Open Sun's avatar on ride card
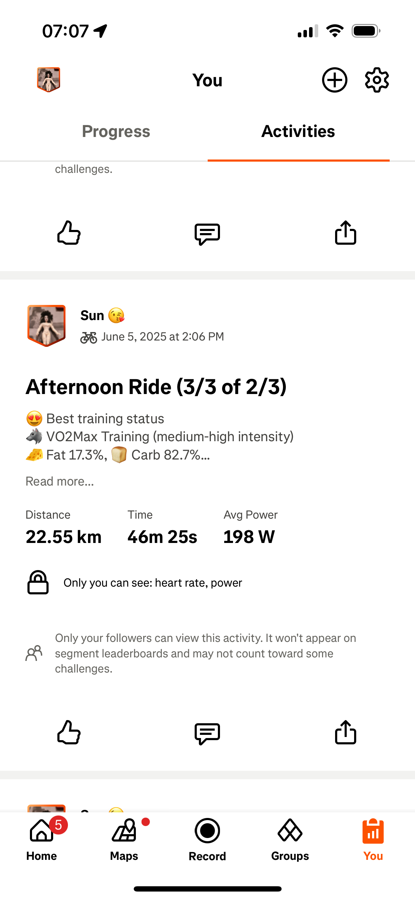 tap(46, 326)
